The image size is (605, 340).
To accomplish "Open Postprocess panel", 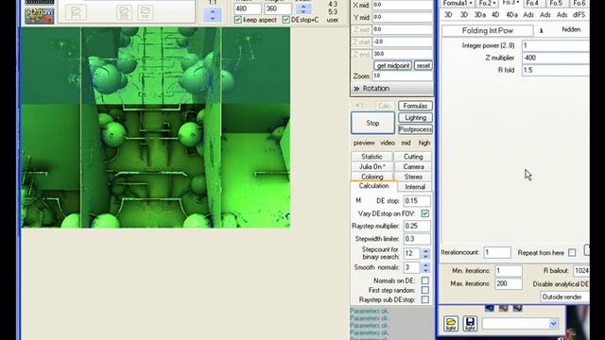I will tap(415, 129).
